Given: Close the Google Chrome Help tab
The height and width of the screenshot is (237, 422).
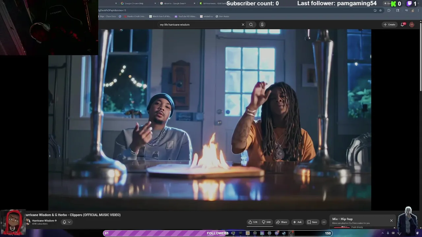Looking at the screenshot, I should [x=155, y=3].
